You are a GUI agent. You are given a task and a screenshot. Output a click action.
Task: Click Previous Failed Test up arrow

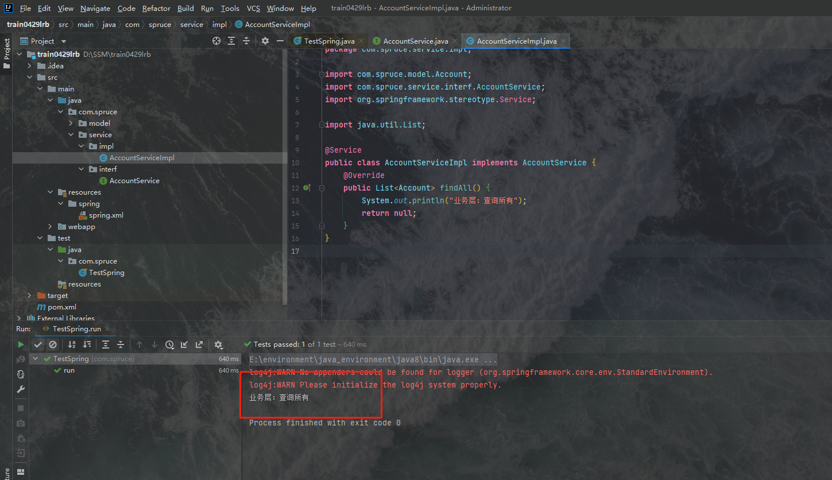coord(140,344)
